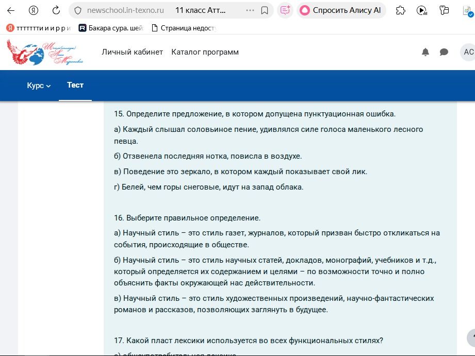The width and height of the screenshot is (475, 356).
Task: Click answer а) Научный стиль газет, журналов
Action: [x=277, y=239]
